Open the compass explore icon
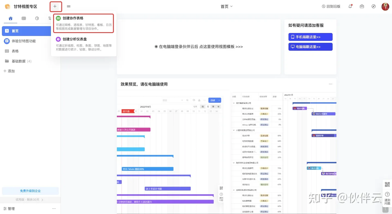 pos(373,6)
